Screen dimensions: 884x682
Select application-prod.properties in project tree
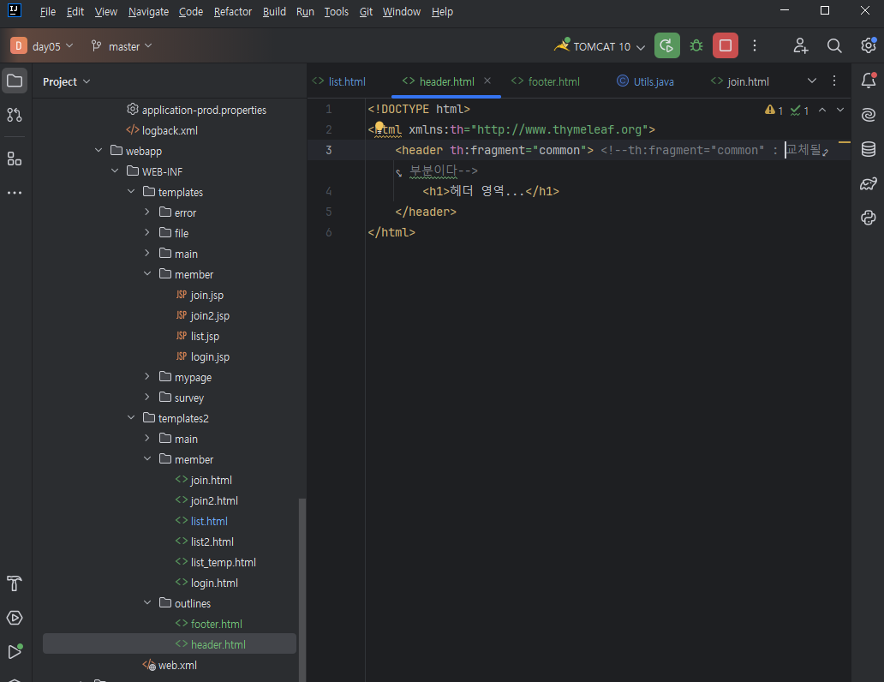coord(197,110)
